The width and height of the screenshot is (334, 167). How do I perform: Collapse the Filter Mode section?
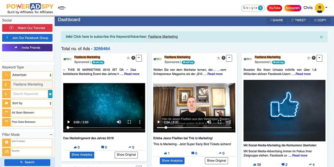coord(51,135)
